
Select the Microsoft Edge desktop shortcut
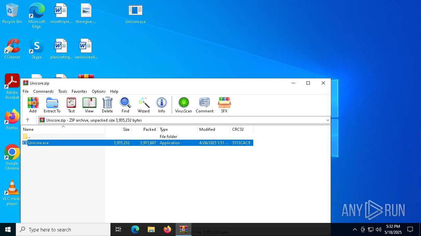tap(37, 16)
